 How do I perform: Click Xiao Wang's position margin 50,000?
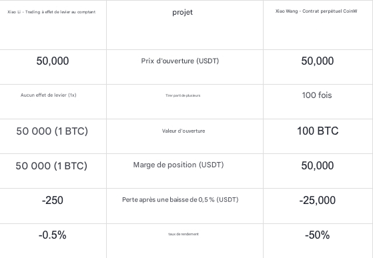318,165
